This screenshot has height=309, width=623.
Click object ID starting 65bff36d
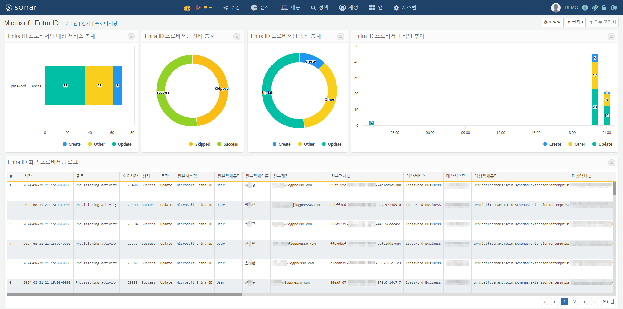point(366,205)
